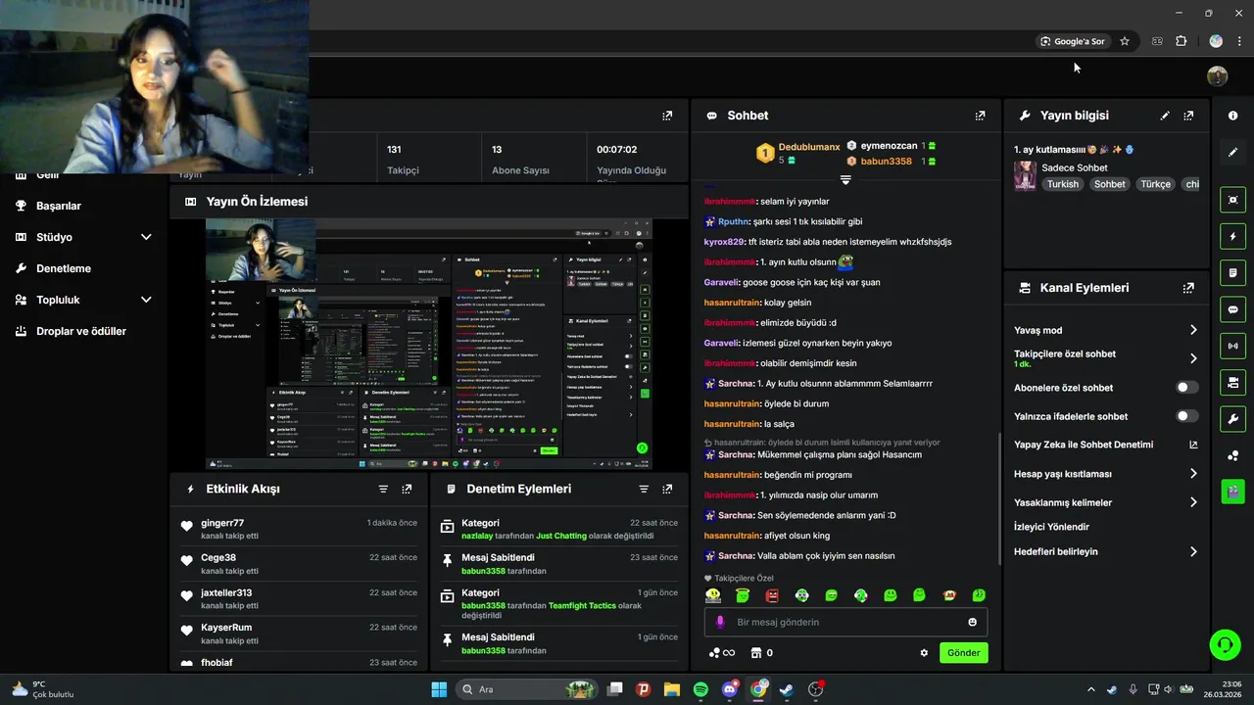This screenshot has height=705, width=1254.
Task: Open Yasaklanmış kelimeler options
Action: (1193, 502)
